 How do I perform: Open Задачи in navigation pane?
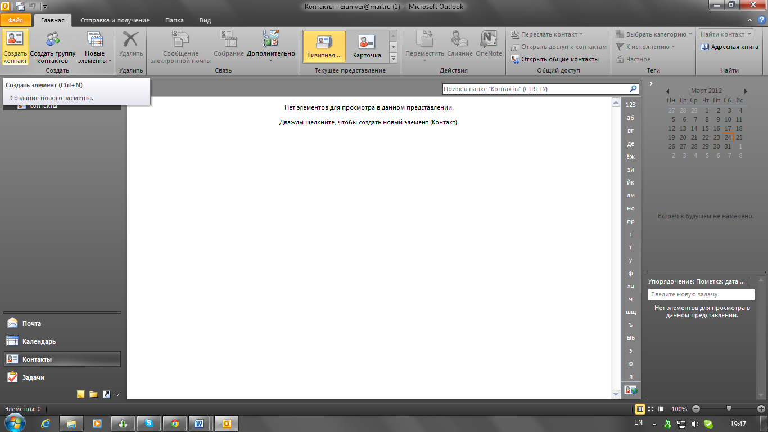[62, 377]
